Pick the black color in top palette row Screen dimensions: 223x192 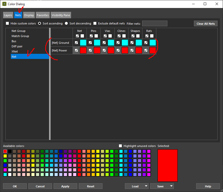pyautogui.click(x=10, y=151)
